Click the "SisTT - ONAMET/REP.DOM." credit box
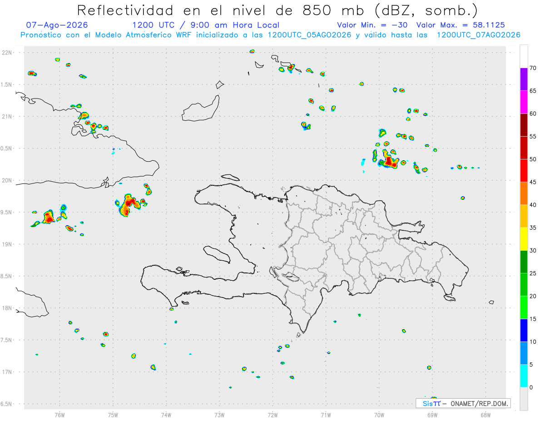Viewport: 545px width, 421px height. click(x=463, y=403)
